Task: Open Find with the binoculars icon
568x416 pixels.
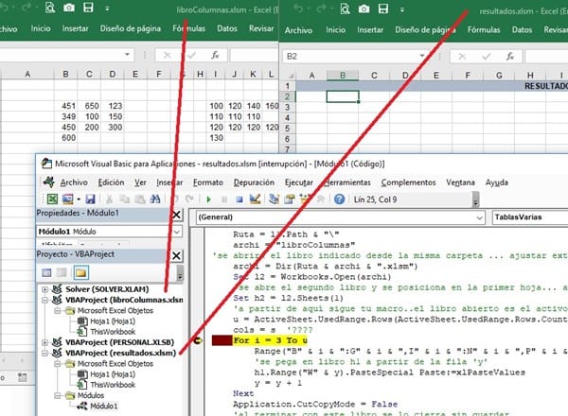Action: tap(155, 199)
